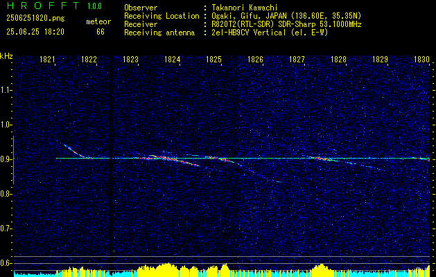
Task: Click the 0.8 kHz frequency label
Action: click(6, 194)
